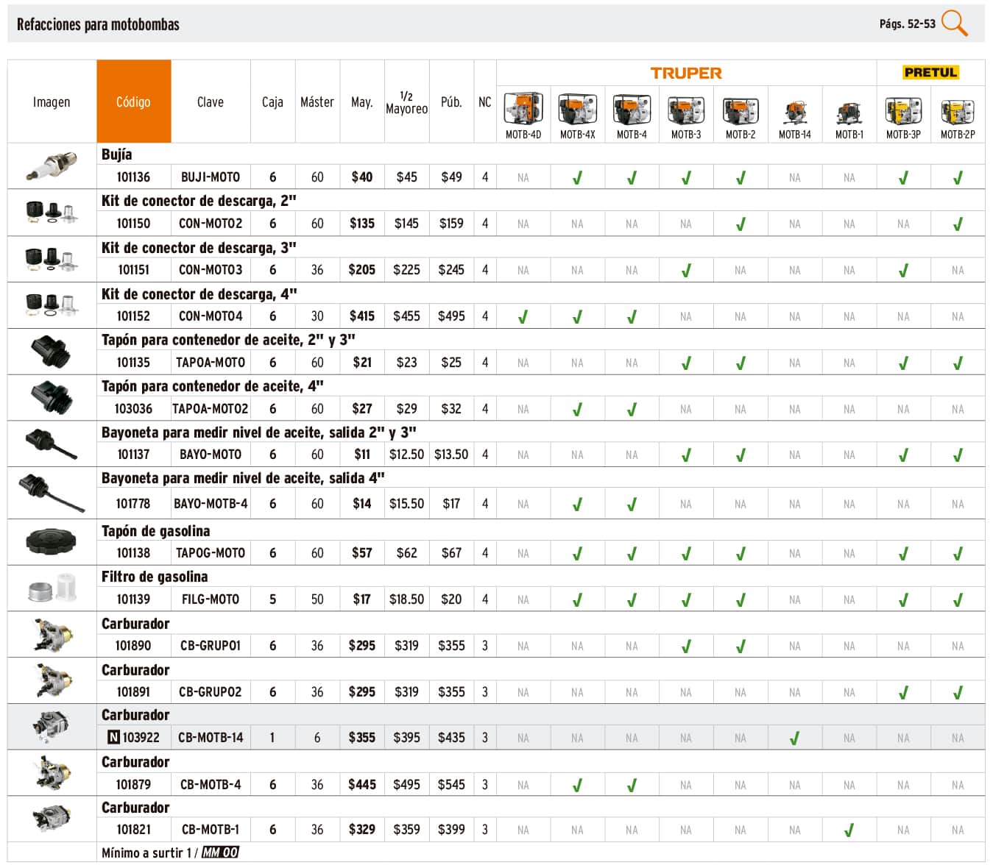
Task: Click the yellow PRETUL brand logo
Action: (930, 72)
